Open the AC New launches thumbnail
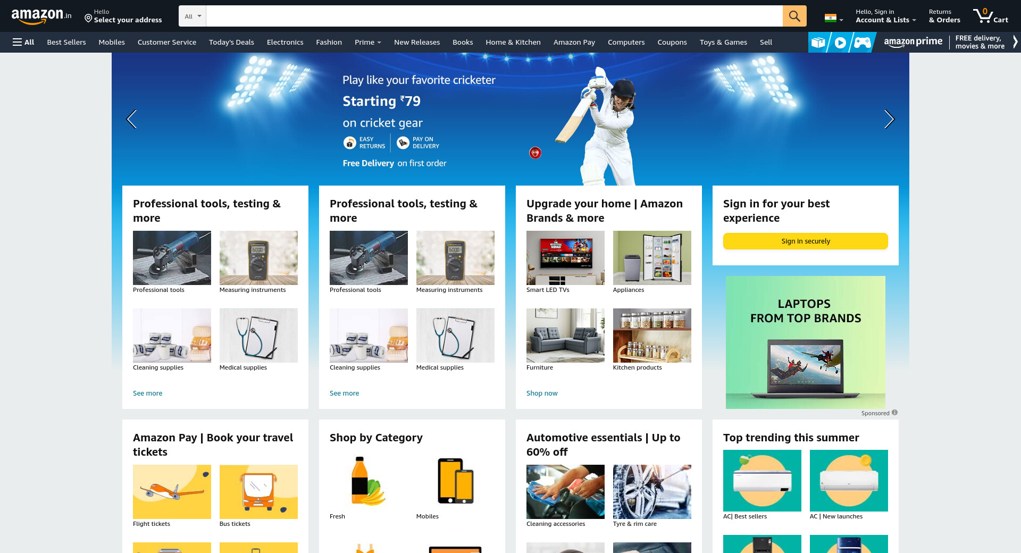The width and height of the screenshot is (1021, 553). (849, 481)
